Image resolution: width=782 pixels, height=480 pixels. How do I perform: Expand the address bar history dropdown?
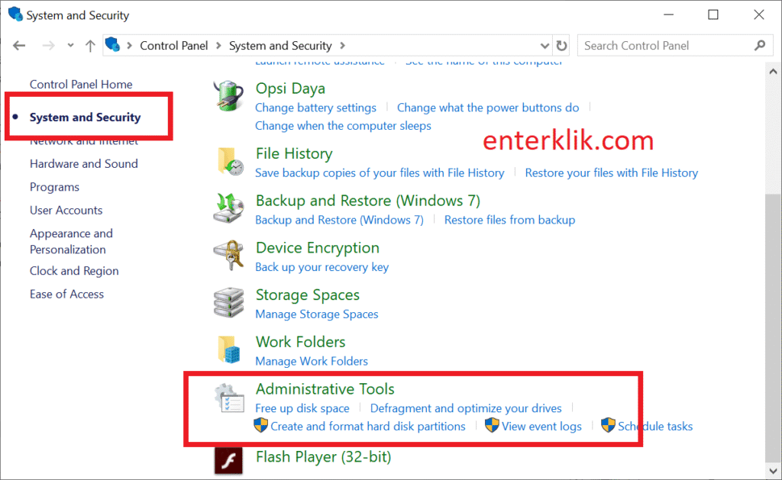click(544, 46)
